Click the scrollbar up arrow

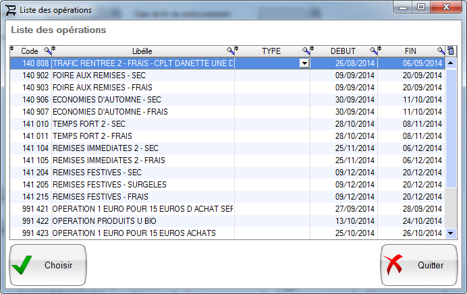click(451, 63)
